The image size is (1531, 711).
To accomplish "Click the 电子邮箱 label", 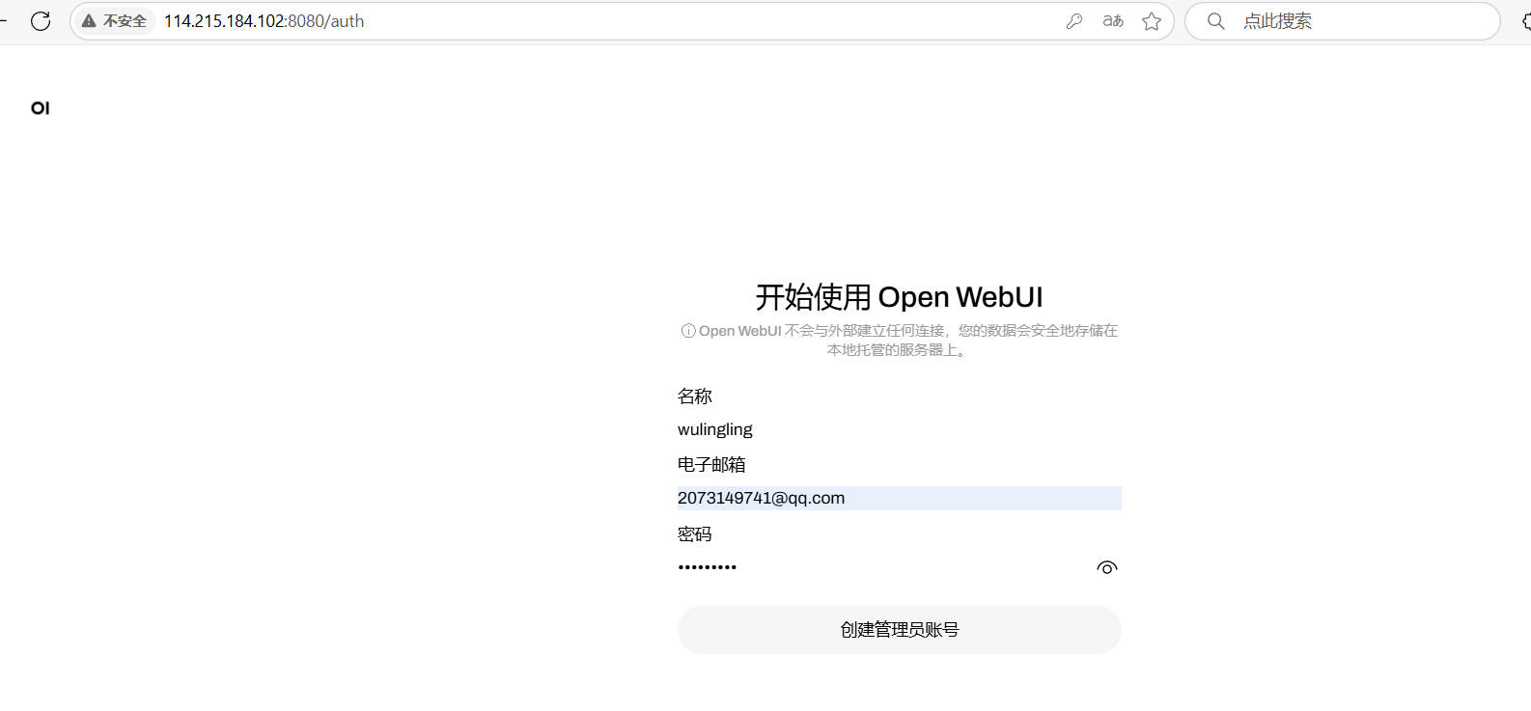I will (711, 465).
